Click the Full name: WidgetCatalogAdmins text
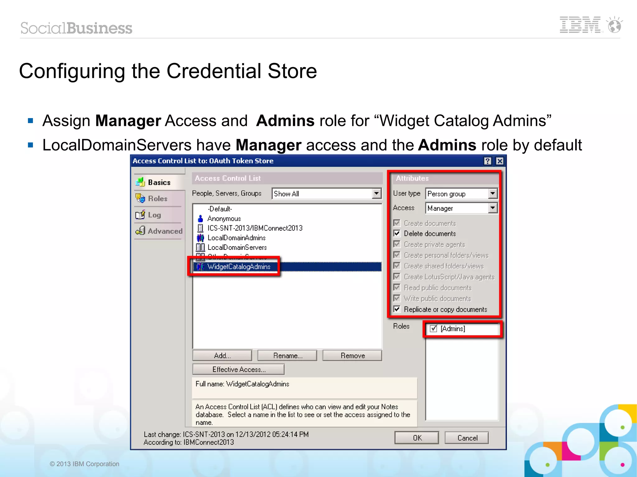The image size is (637, 477). (x=242, y=384)
